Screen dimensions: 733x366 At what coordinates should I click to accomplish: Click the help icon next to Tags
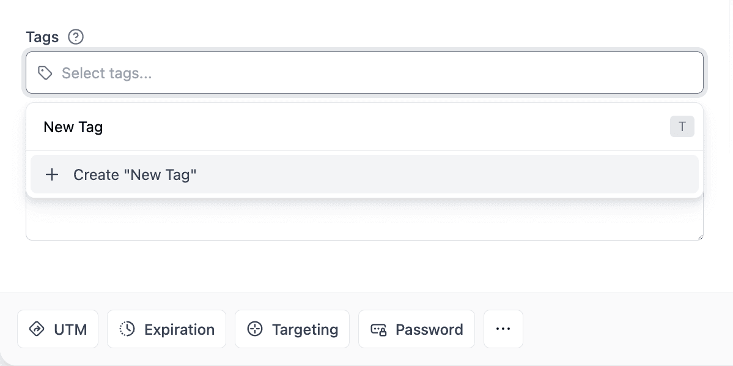[76, 37]
